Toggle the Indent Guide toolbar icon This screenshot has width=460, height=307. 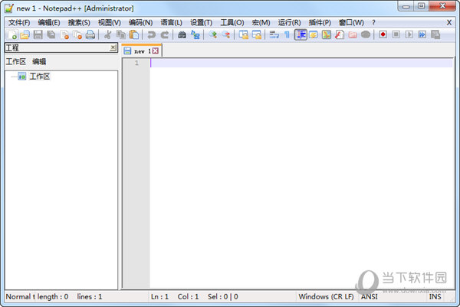point(301,35)
